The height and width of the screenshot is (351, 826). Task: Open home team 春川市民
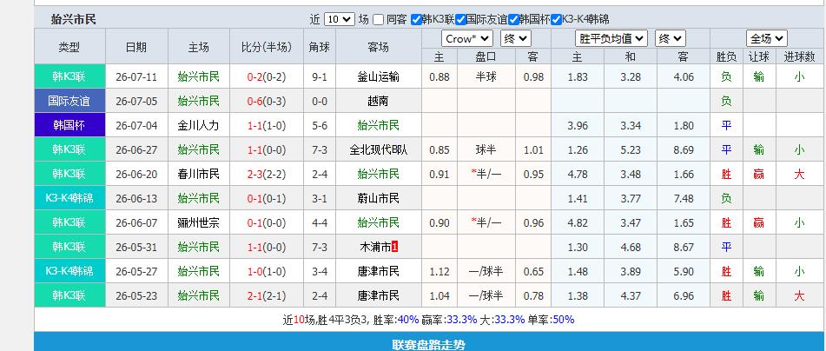[x=198, y=174]
